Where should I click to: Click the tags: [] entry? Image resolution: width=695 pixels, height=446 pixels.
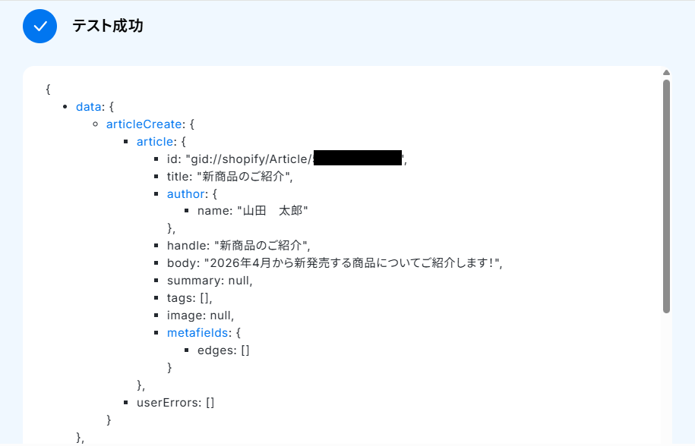[x=189, y=297]
